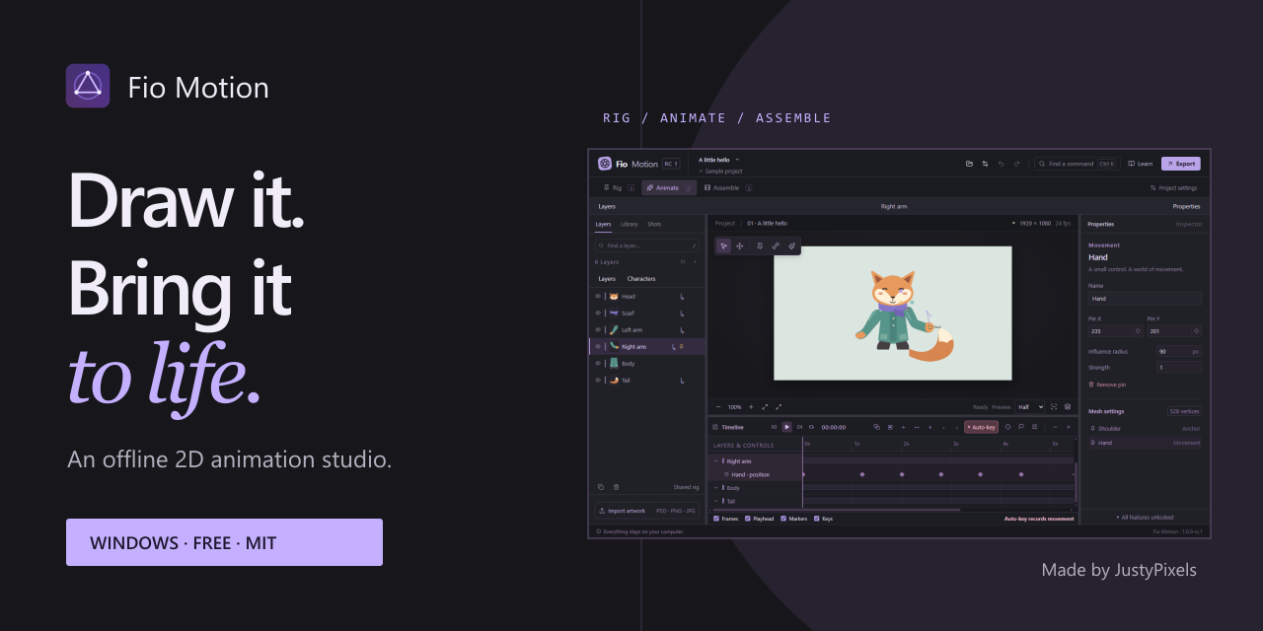Click the Export button
The image size is (1263, 631).
(1181, 164)
